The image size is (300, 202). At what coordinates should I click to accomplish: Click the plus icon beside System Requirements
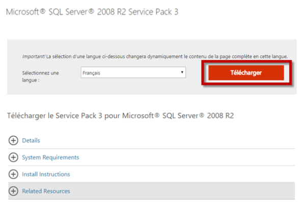[x=13, y=157]
